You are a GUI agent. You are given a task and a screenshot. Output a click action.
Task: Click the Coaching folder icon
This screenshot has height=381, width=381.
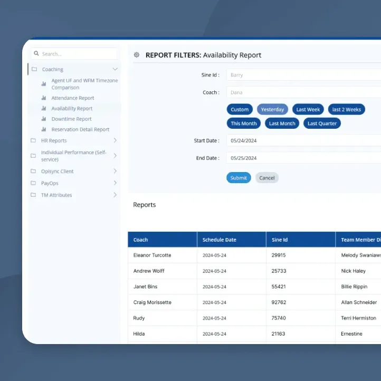34,69
